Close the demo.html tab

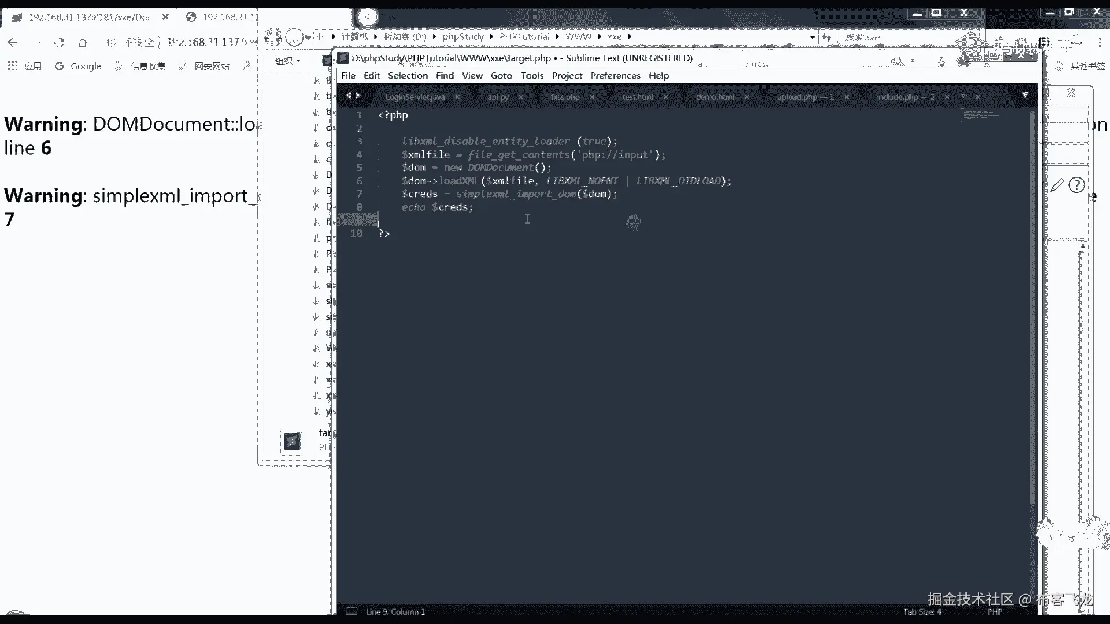[x=746, y=97]
